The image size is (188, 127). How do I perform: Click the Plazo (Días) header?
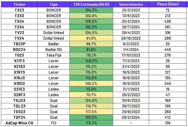point(168,5)
